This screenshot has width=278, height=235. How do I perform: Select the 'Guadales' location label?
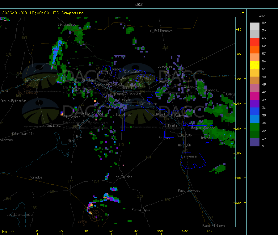click(x=165, y=66)
